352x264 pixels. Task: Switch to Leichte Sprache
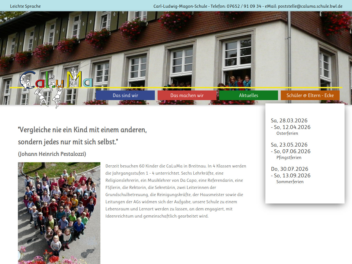25,6
